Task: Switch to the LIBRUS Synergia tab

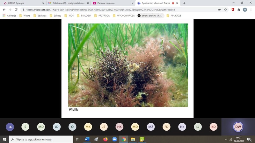Action: (22, 3)
